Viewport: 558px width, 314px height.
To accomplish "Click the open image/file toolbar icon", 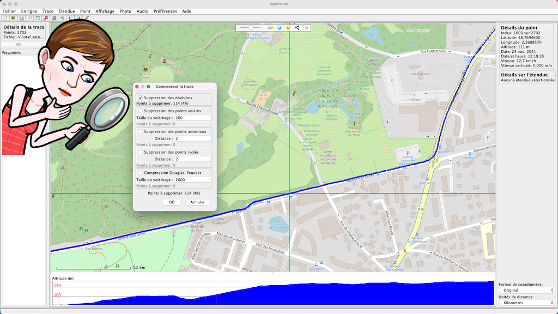I will click(x=14, y=18).
